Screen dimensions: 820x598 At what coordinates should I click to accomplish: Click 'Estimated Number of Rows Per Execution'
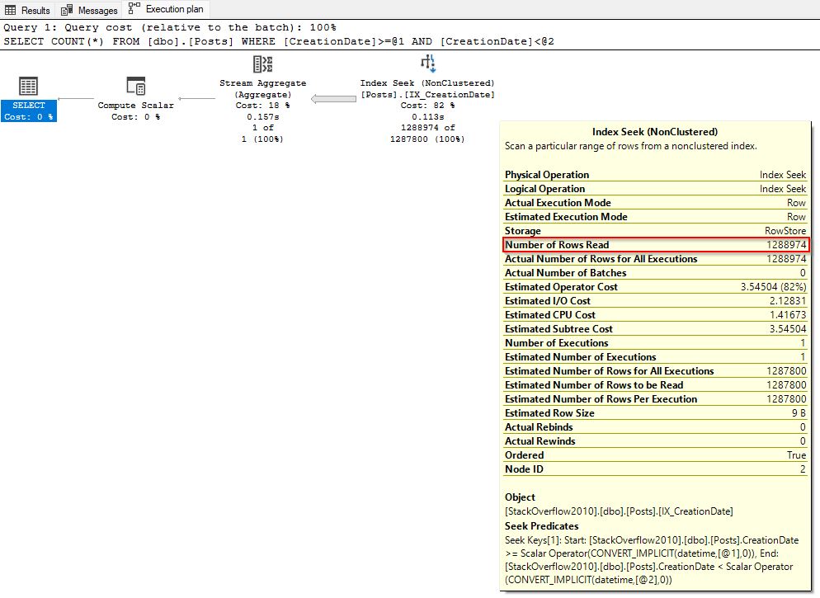click(x=656, y=399)
